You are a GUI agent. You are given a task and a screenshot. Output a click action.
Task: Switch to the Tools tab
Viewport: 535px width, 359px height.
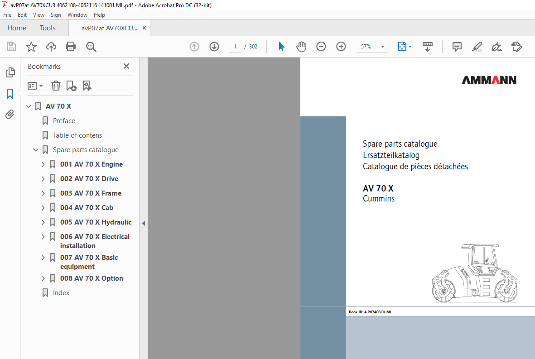(48, 28)
